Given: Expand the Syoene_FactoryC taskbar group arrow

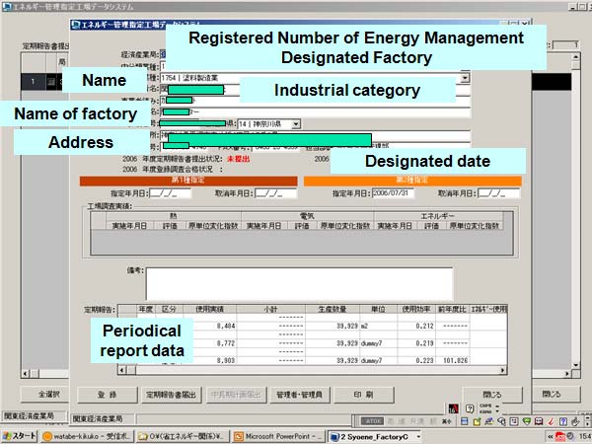Looking at the screenshot, I should (418, 437).
